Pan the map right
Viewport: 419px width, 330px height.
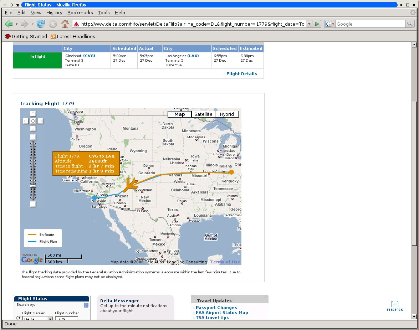point(40,121)
